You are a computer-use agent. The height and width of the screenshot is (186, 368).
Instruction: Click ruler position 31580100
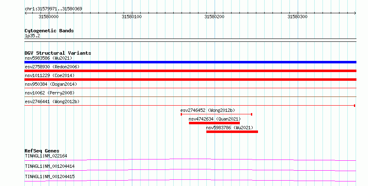pos(131,17)
